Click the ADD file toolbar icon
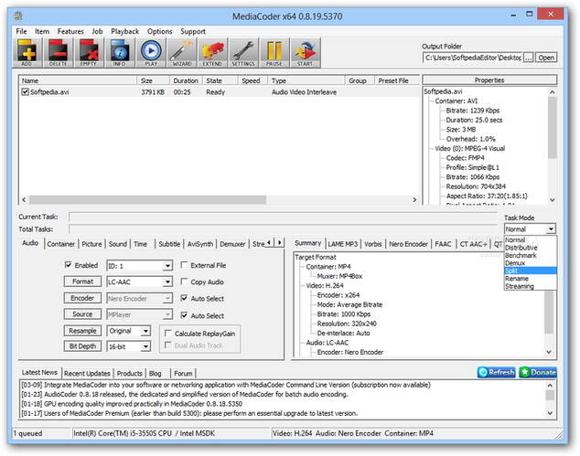Viewport: 580px width, 456px height. [x=27, y=52]
